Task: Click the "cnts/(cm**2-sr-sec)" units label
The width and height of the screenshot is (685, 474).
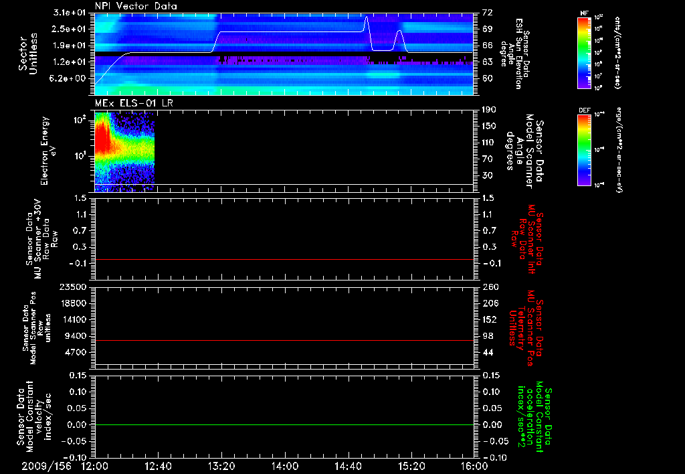Action: coord(617,52)
